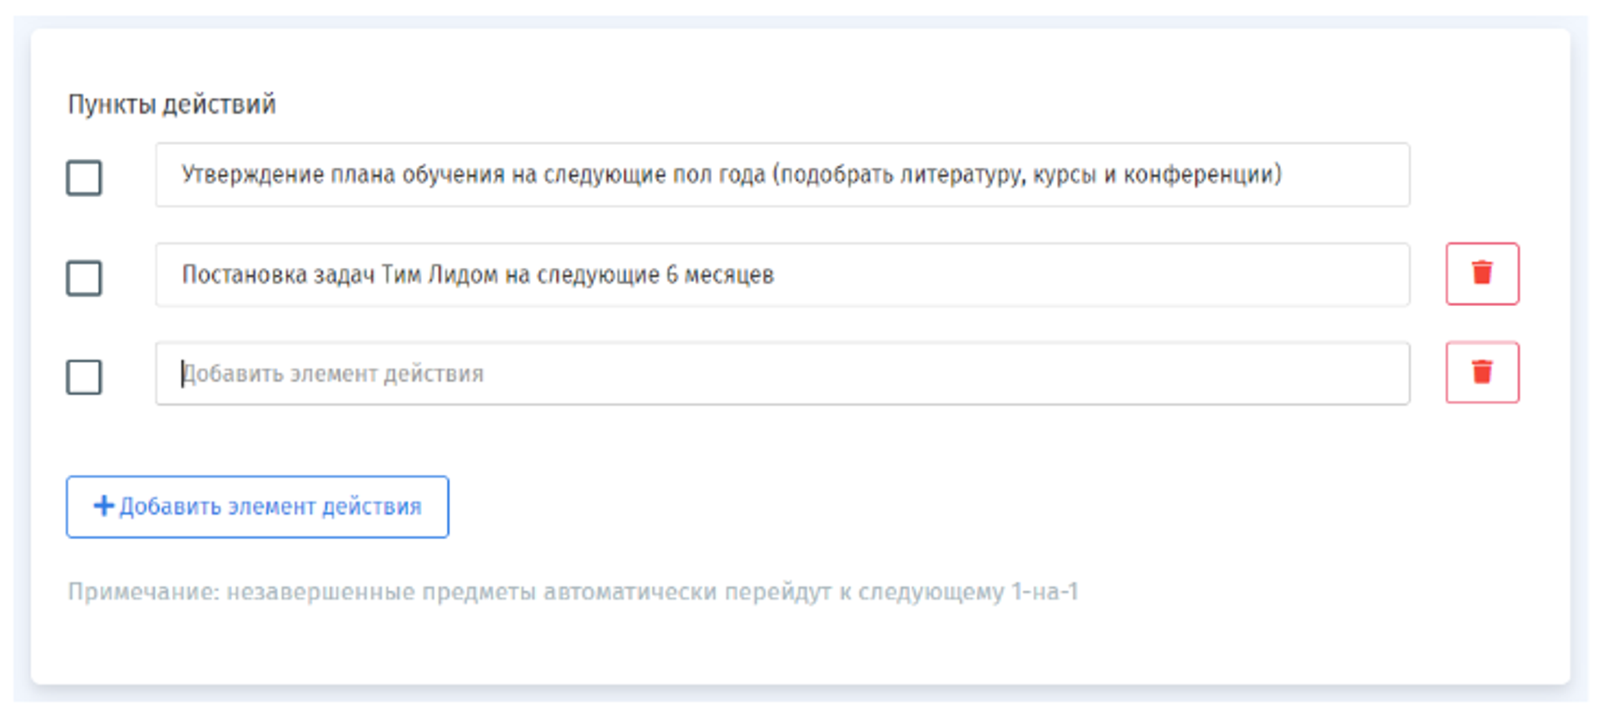1598x717 pixels.
Task: Check the 'Утверждение плана обучения' action item
Action: click(x=84, y=178)
